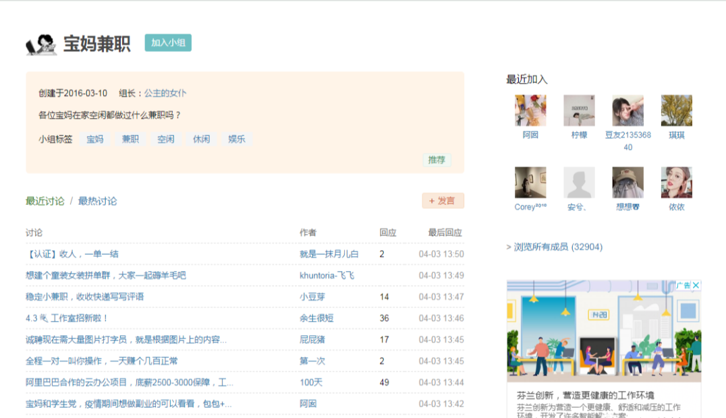This screenshot has width=726, height=418.
Task: Click the + 发言 post button
Action: point(443,200)
